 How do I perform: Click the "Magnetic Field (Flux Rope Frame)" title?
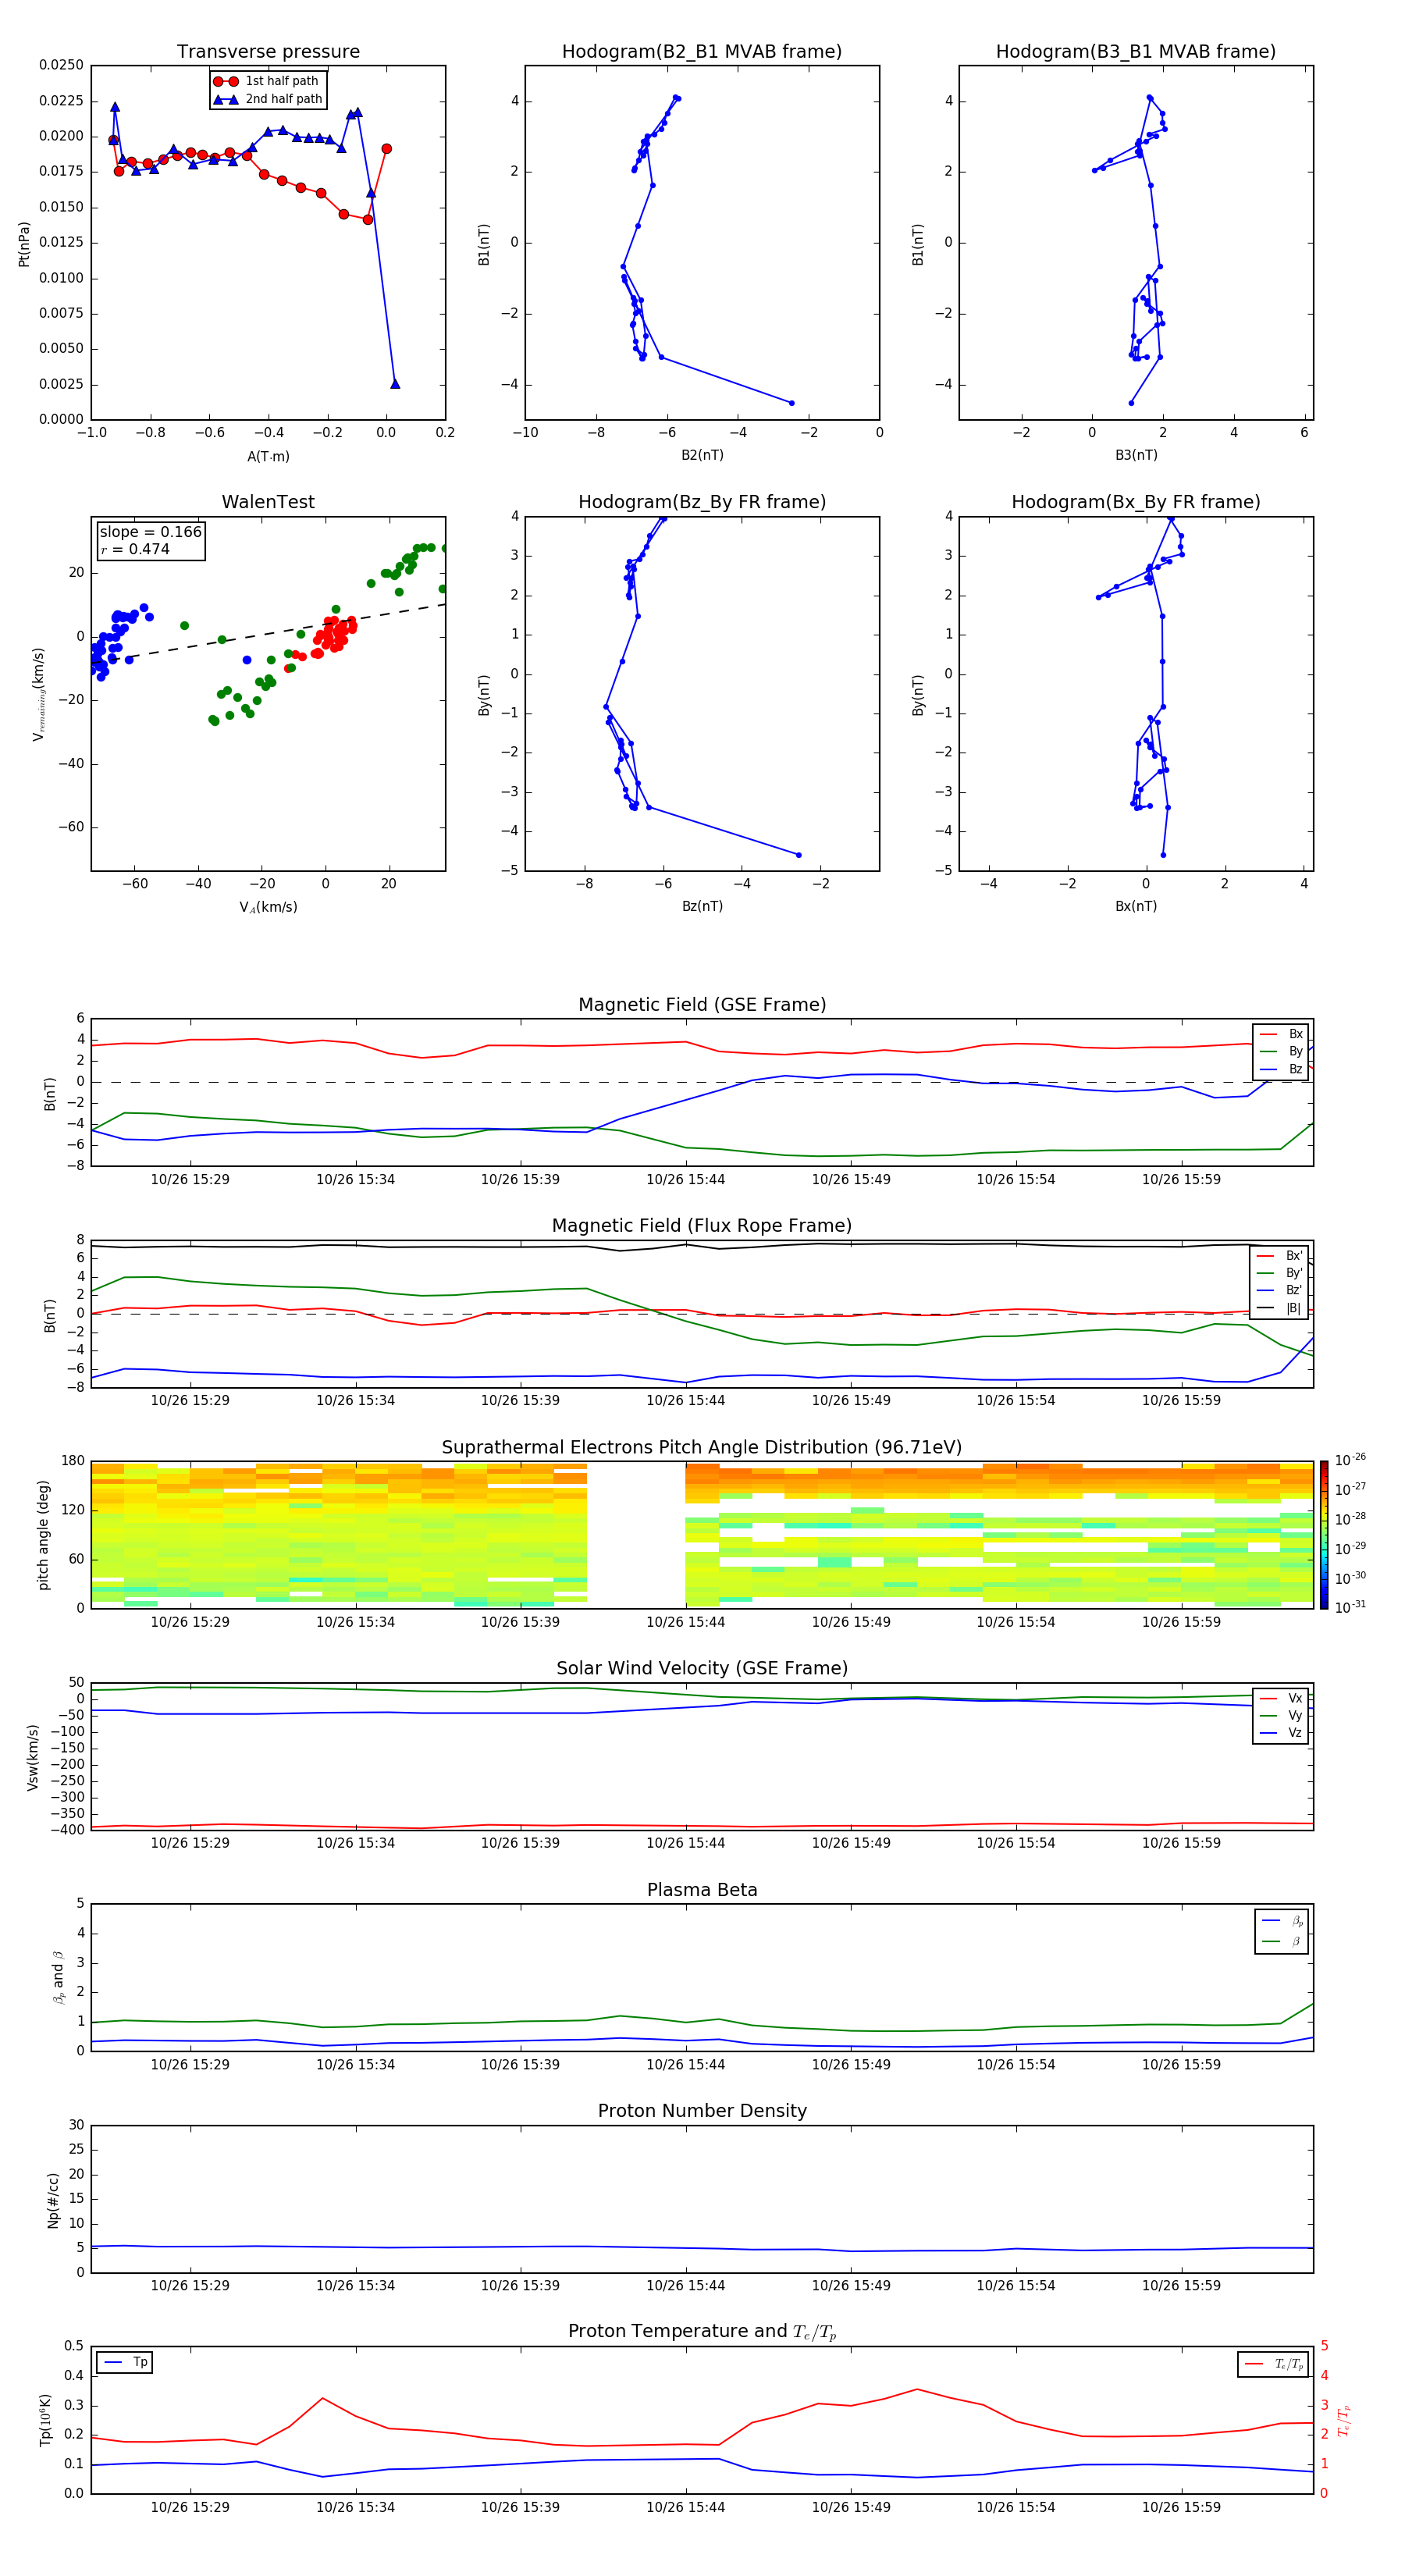point(702,1226)
